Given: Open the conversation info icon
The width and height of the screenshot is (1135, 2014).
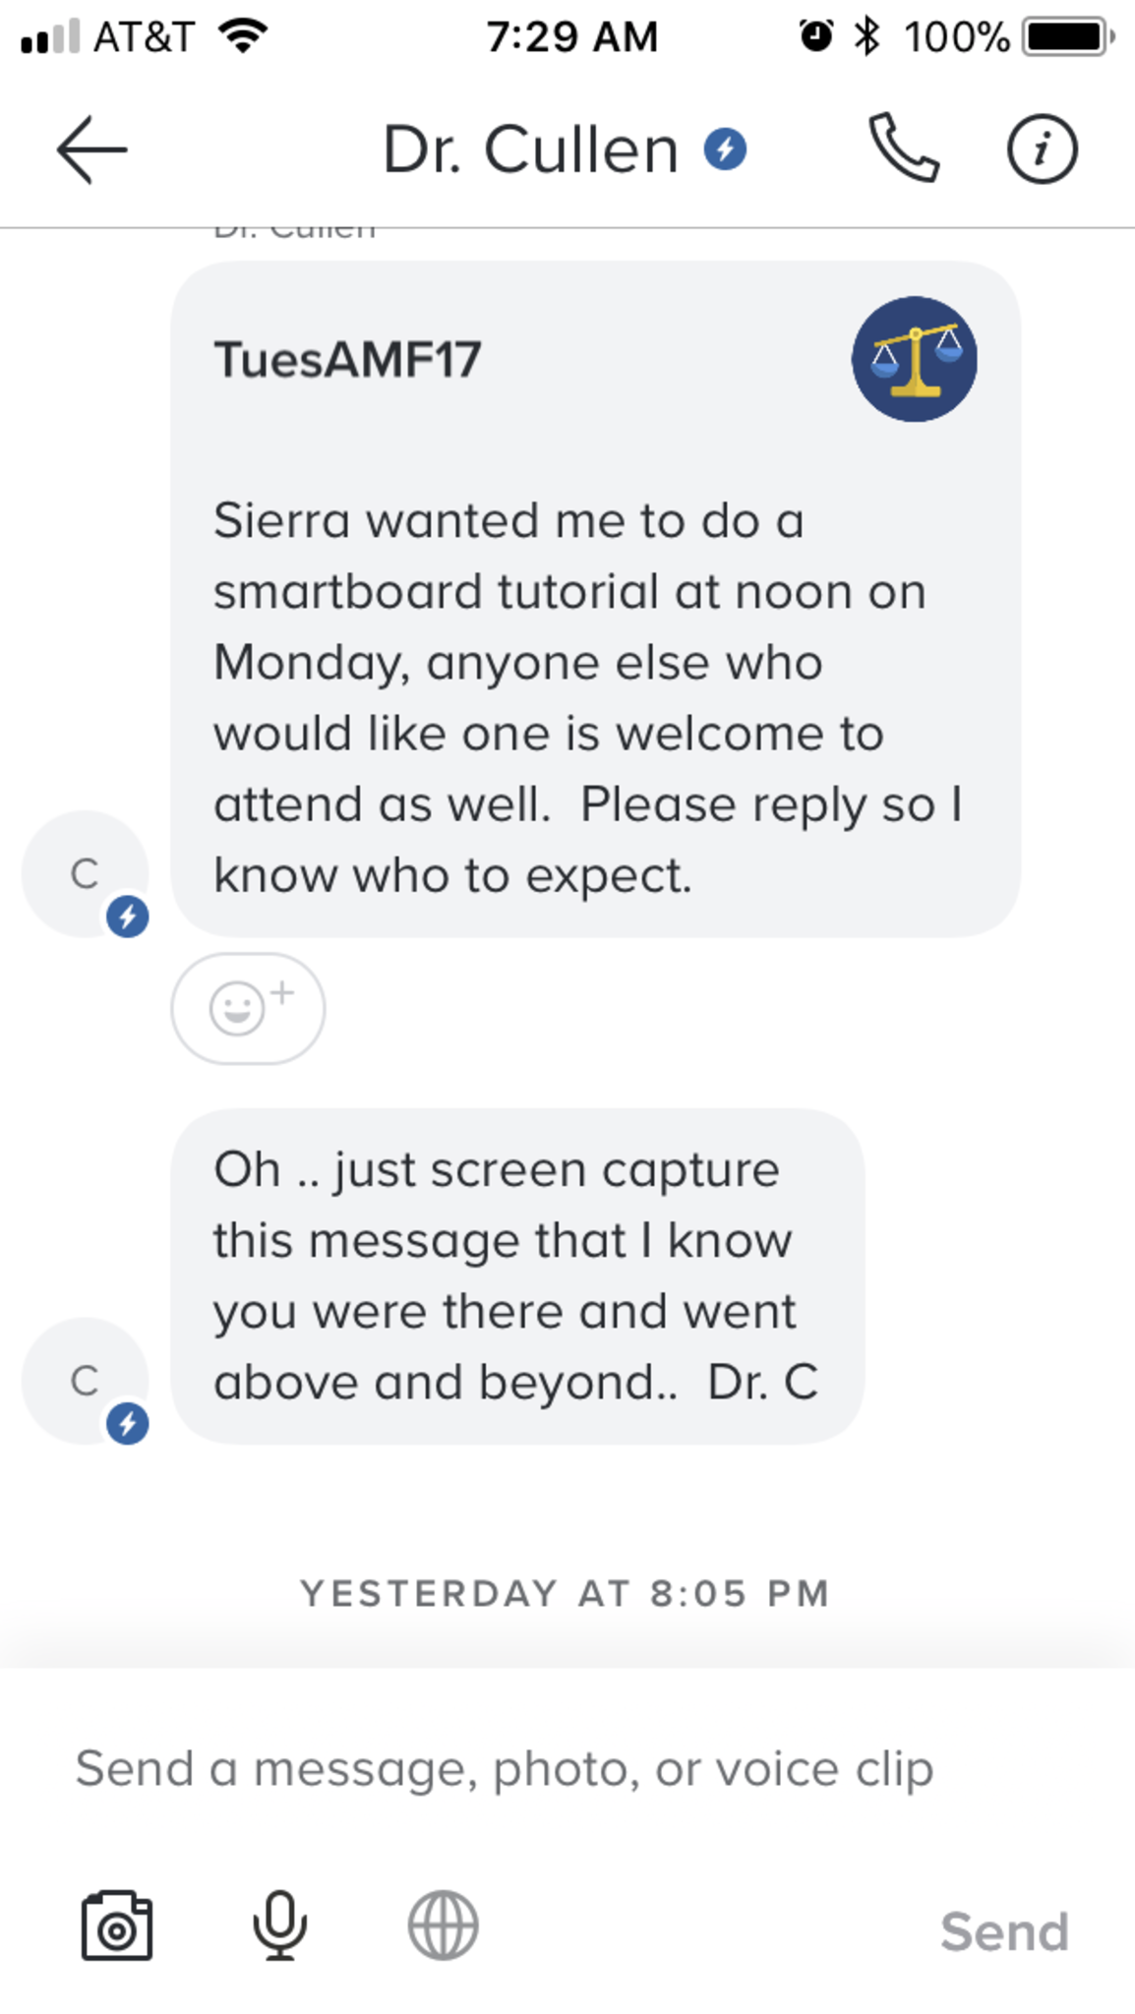Looking at the screenshot, I should tap(1042, 149).
